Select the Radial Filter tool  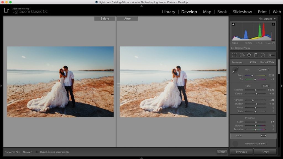pyautogui.click(x=263, y=55)
